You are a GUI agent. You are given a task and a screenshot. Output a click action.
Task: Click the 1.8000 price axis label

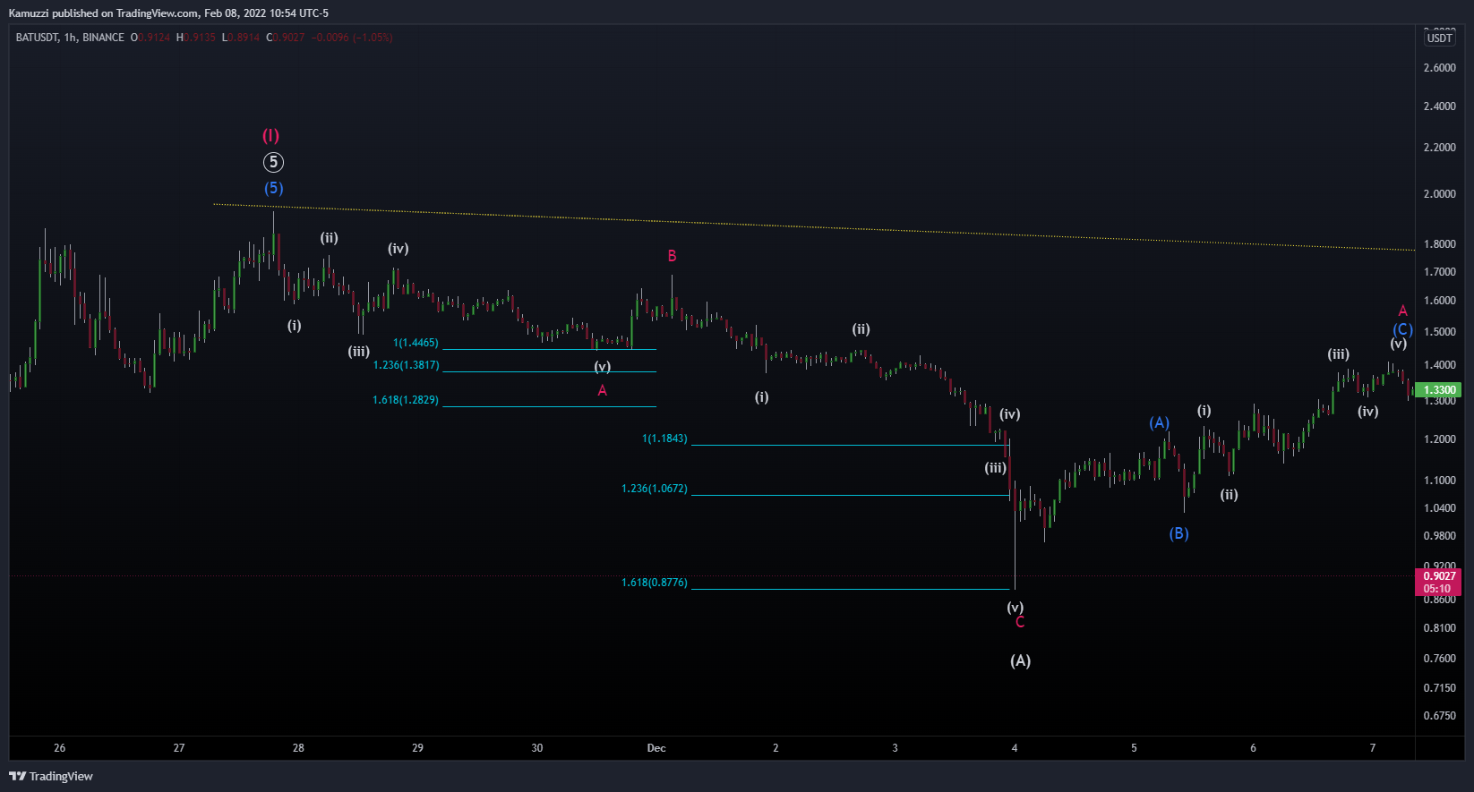[1439, 244]
